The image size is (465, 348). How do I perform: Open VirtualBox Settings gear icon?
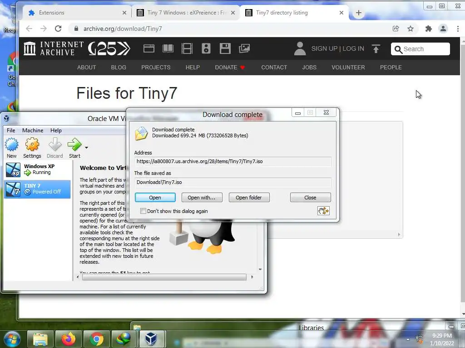pyautogui.click(x=32, y=148)
